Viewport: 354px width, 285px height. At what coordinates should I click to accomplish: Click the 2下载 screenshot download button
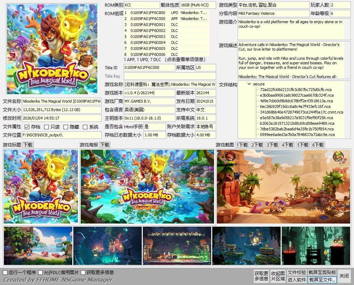[257, 145]
